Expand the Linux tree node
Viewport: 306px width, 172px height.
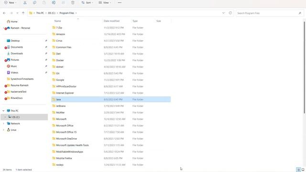pos(3,130)
